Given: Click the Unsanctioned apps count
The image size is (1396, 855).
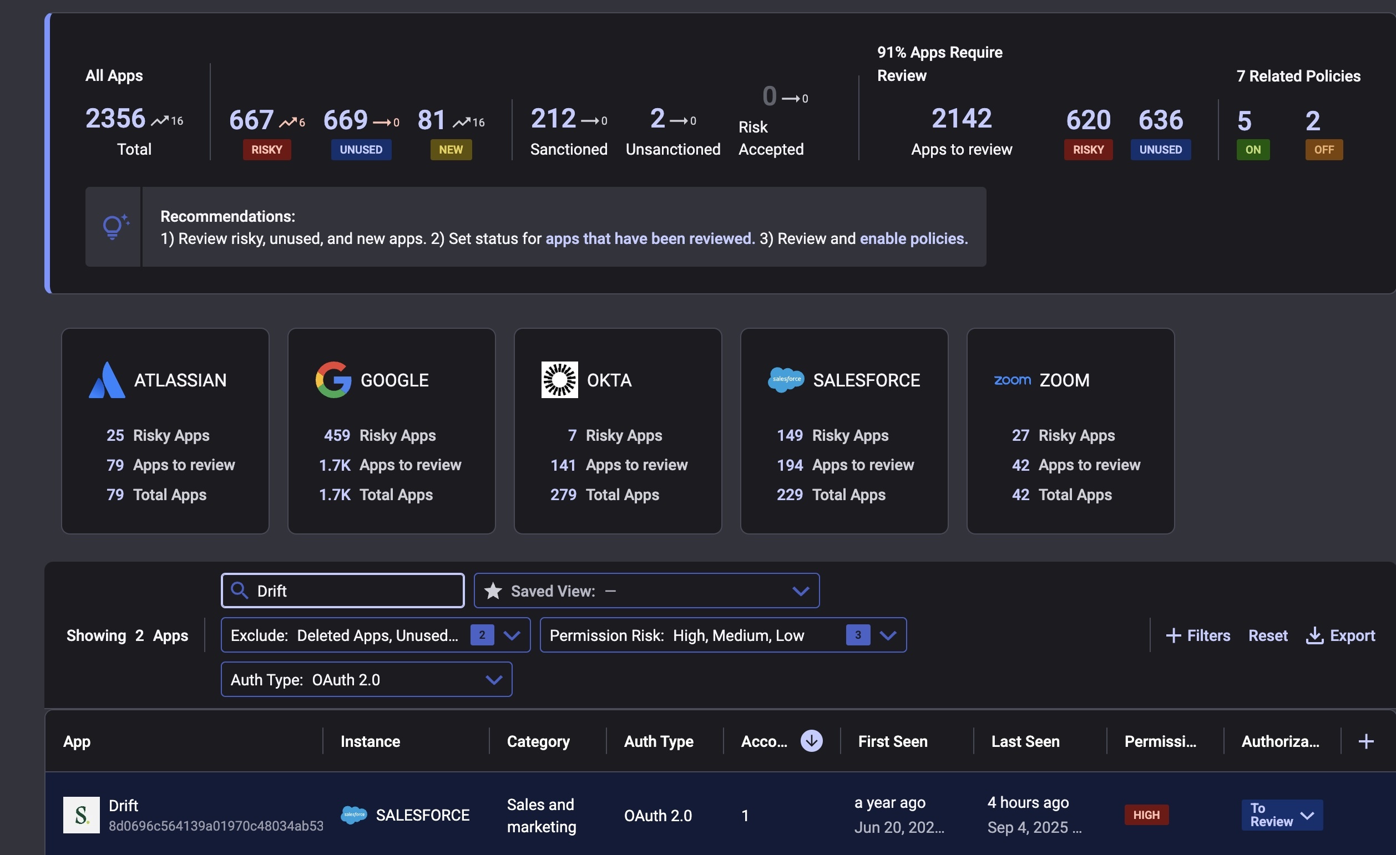Looking at the screenshot, I should click(657, 118).
